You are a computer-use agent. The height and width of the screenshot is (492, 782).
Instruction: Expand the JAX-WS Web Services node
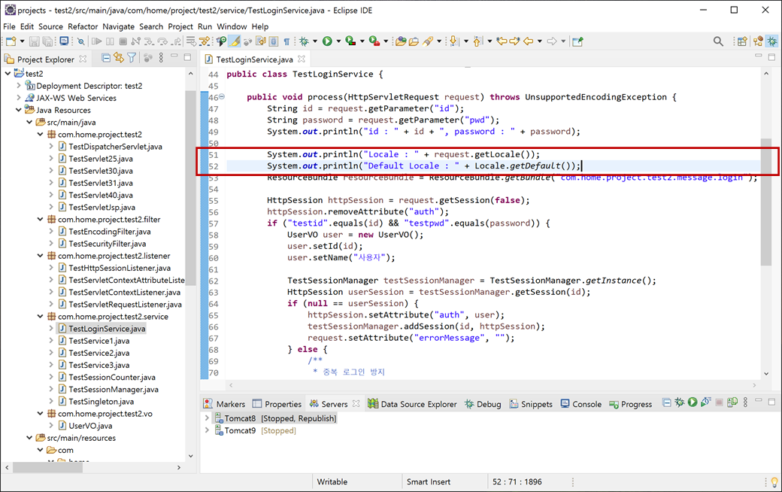point(19,98)
